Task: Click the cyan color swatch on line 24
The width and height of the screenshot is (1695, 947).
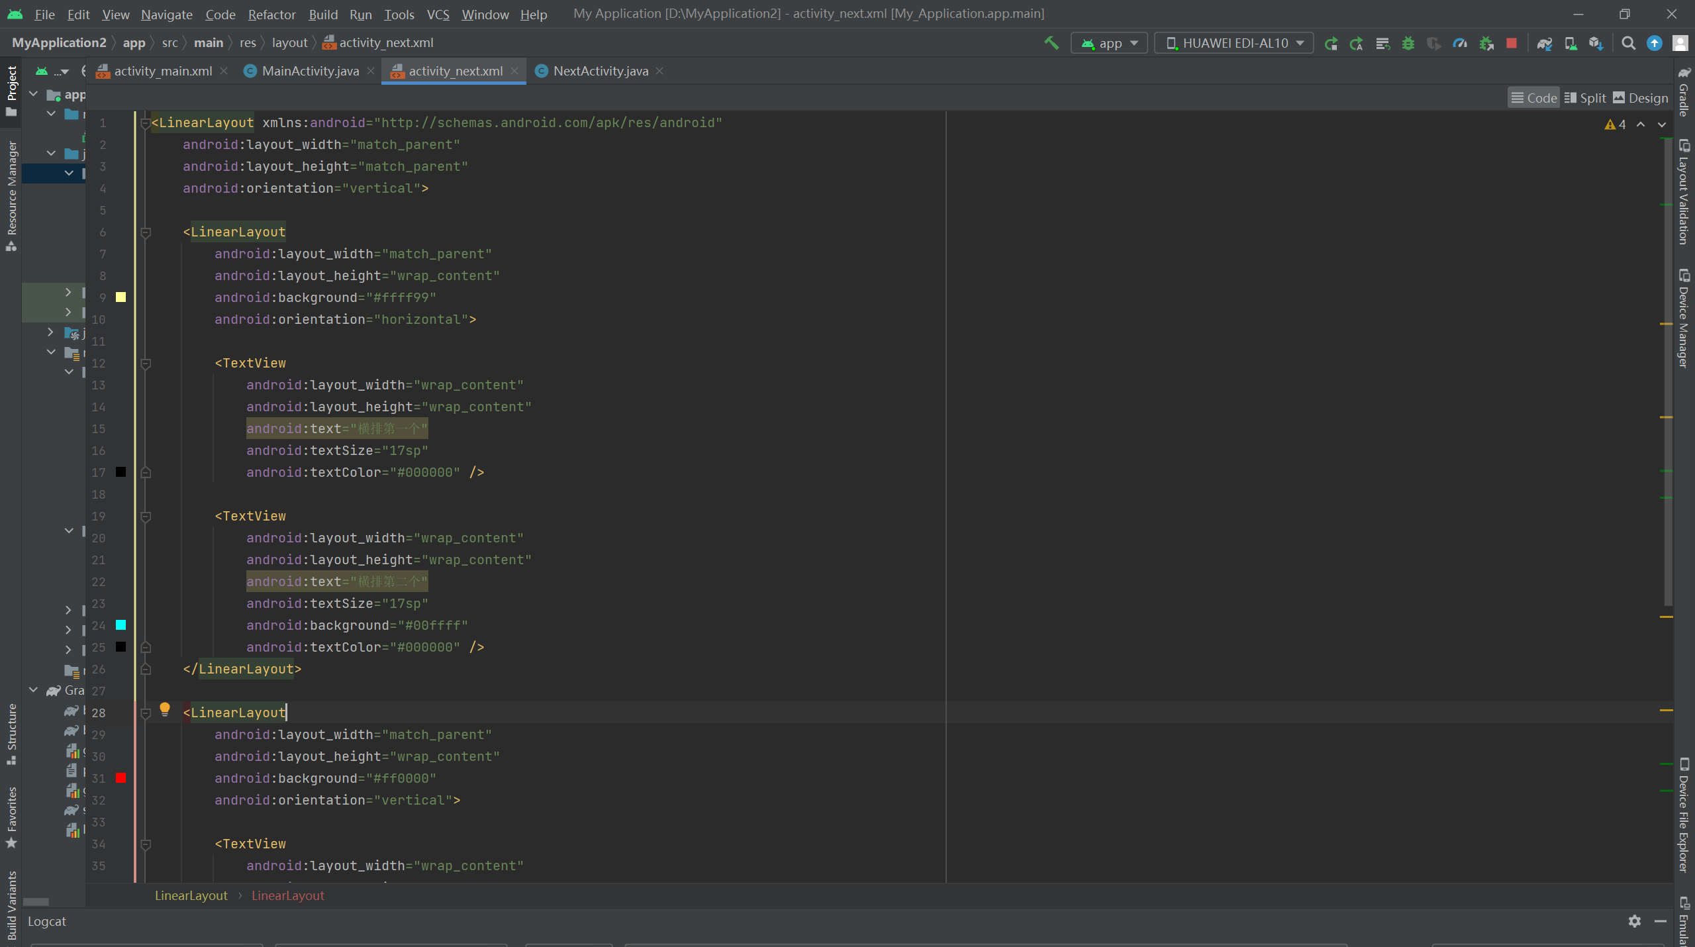Action: coord(121,625)
